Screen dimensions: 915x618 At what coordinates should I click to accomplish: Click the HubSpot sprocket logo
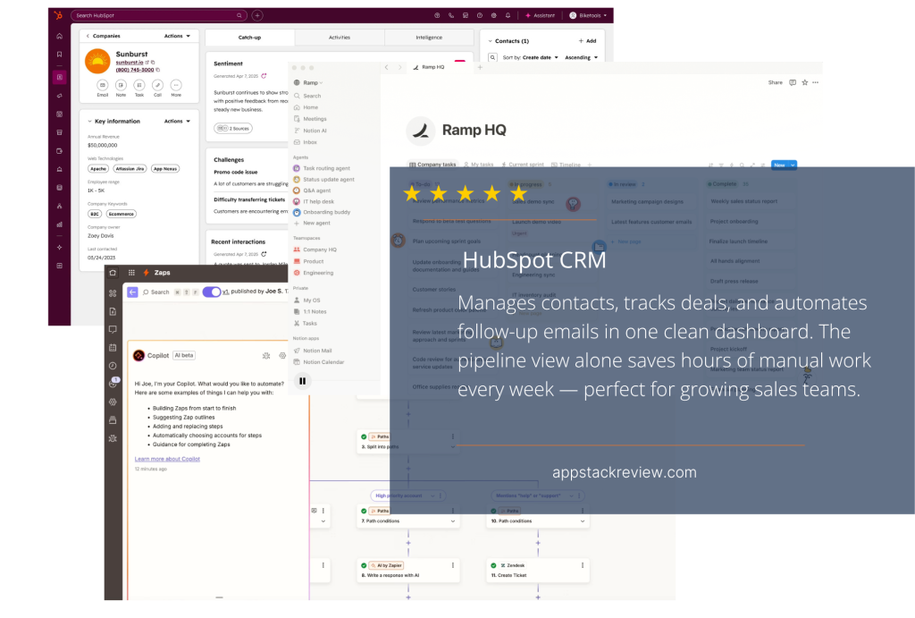click(x=58, y=15)
